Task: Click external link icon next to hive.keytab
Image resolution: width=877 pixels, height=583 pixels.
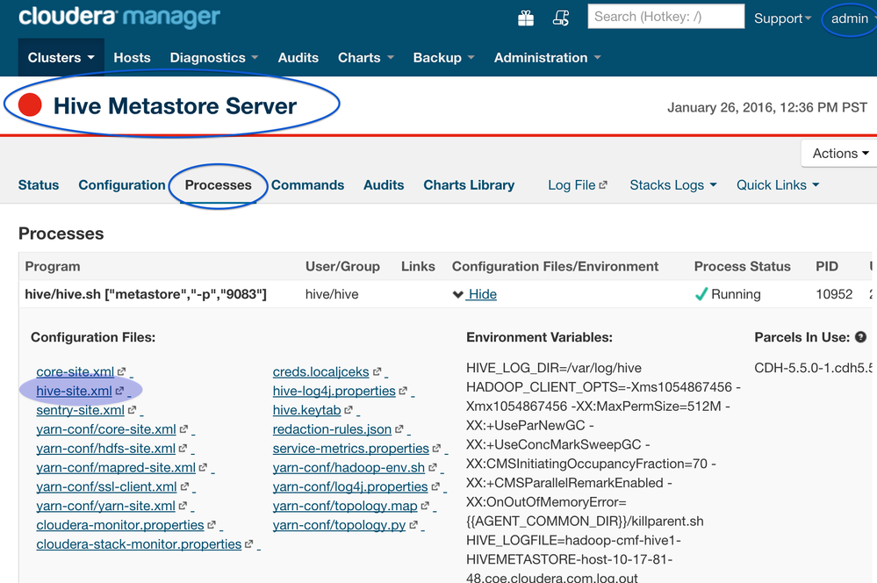Action: pyautogui.click(x=349, y=410)
